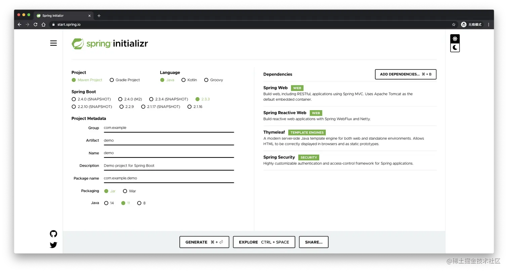Switch to the Spring Initializr browser tab
This screenshot has width=508, height=272.
coord(64,16)
